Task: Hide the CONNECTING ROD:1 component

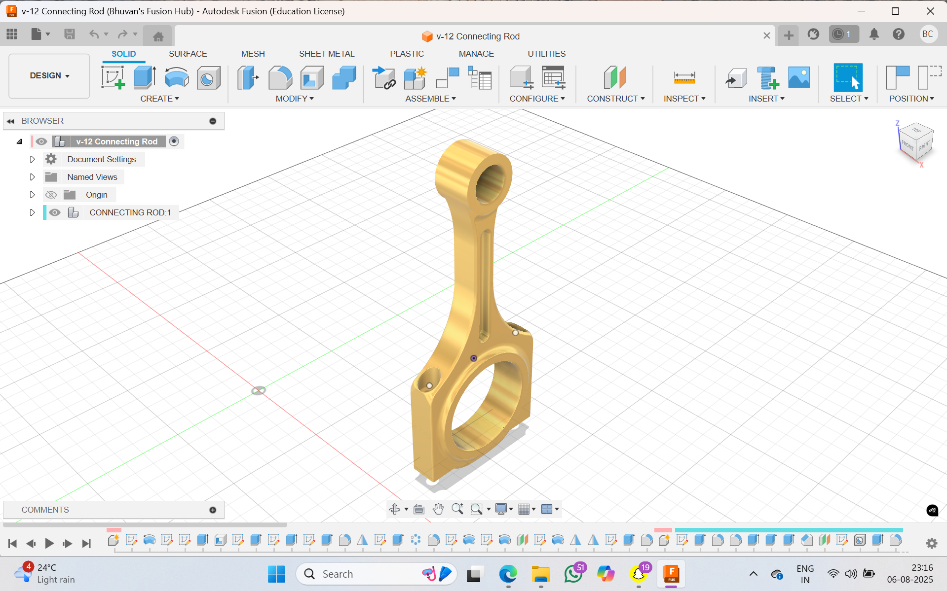Action: point(55,212)
